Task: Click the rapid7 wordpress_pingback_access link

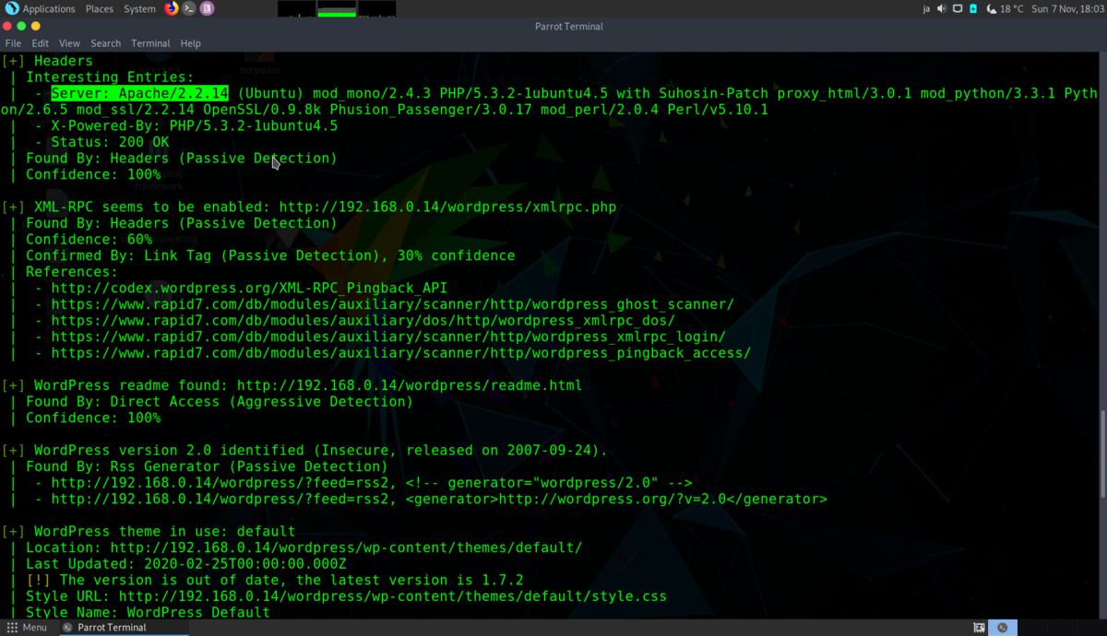Action: 401,353
